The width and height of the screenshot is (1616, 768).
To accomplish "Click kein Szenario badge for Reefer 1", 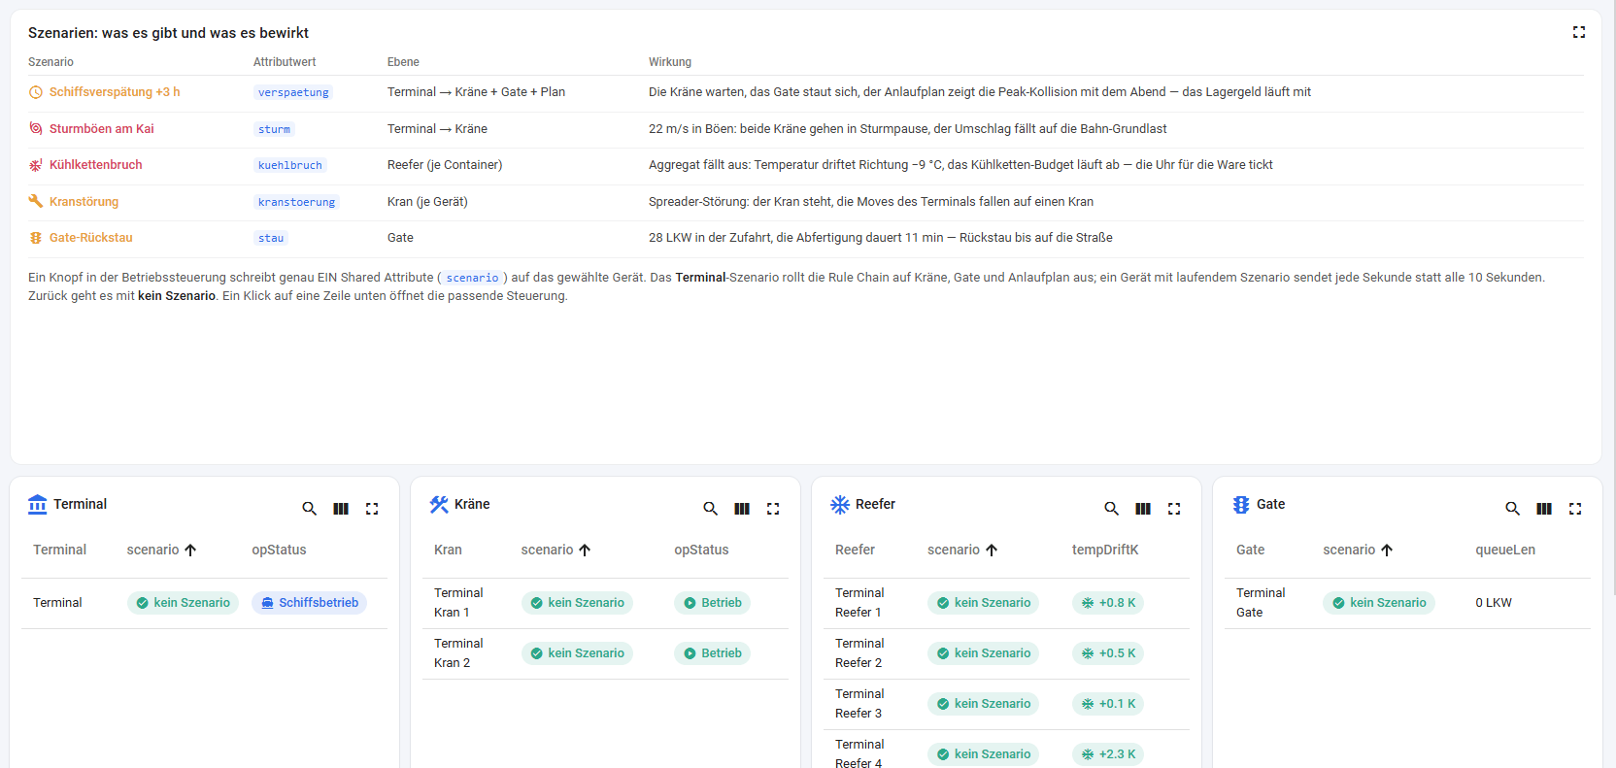I will [983, 603].
